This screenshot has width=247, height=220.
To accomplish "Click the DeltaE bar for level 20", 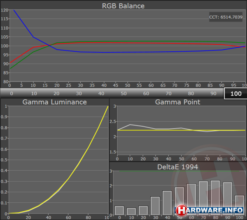I will click(x=143, y=210).
